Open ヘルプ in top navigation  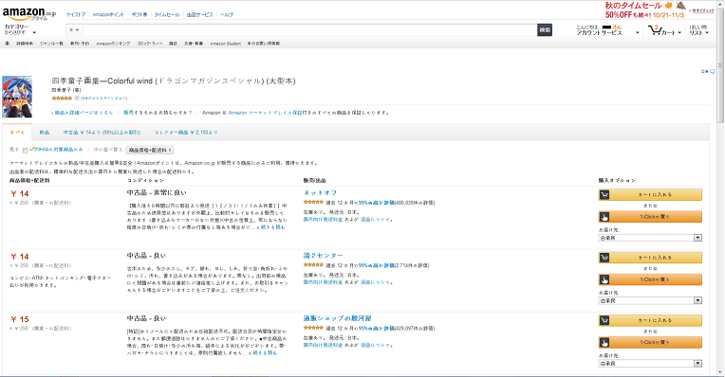coord(227,15)
